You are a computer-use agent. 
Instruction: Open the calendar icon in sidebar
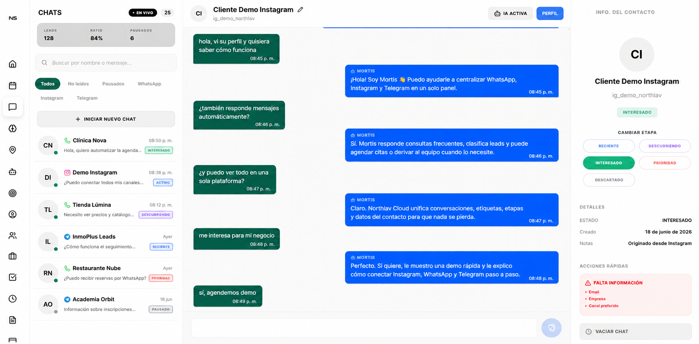13,86
